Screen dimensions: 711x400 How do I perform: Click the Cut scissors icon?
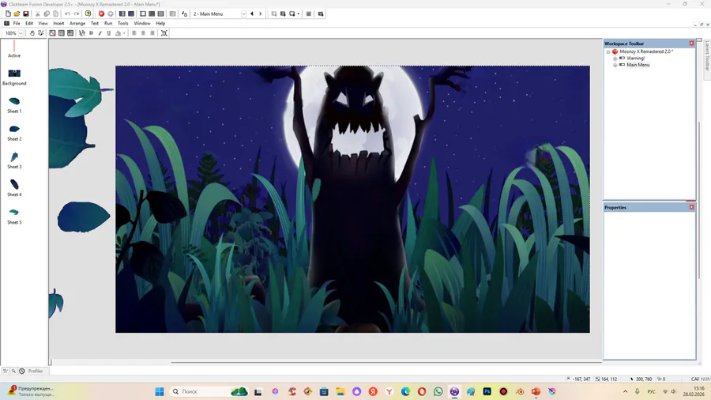tap(38, 13)
